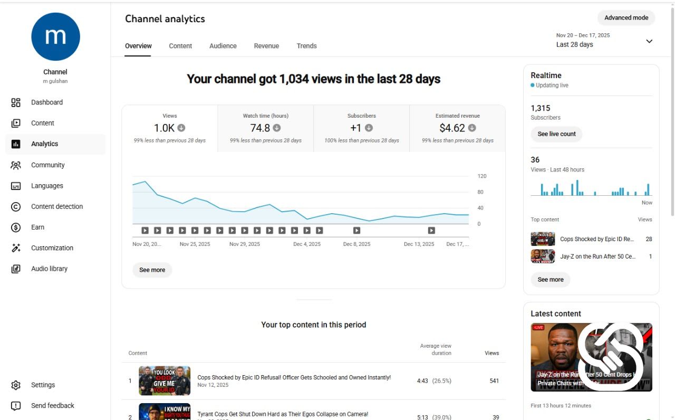This screenshot has width=675, height=420.
Task: Select the Subscribers metric card
Action: pos(362,129)
